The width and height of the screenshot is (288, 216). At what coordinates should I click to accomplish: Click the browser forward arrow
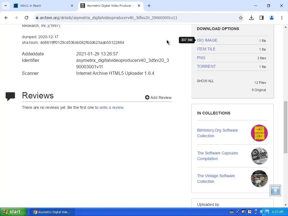[16, 18]
